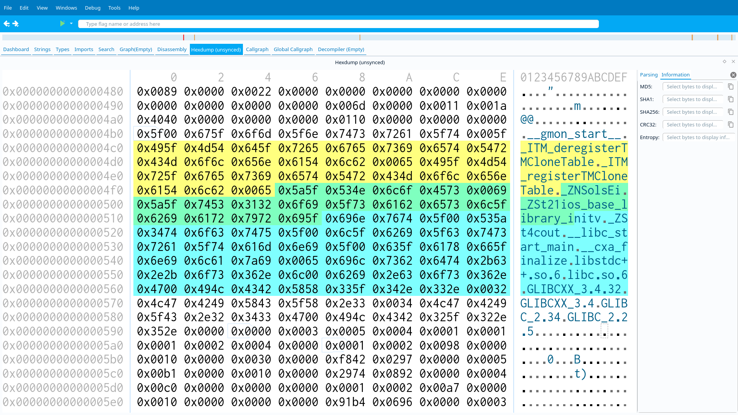Open the Debug menu
The image size is (738, 415).
pyautogui.click(x=92, y=8)
